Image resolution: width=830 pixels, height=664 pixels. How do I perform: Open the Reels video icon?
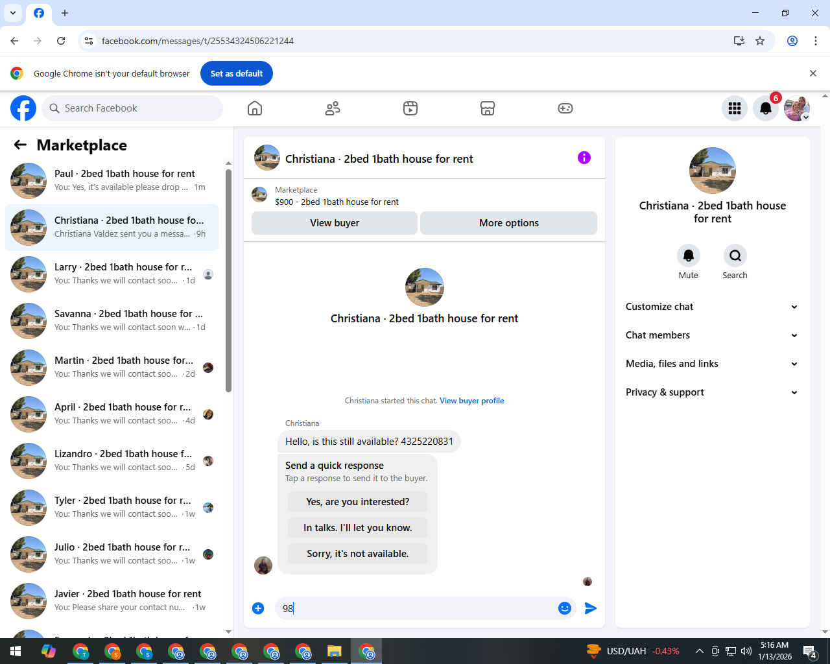[x=410, y=108]
